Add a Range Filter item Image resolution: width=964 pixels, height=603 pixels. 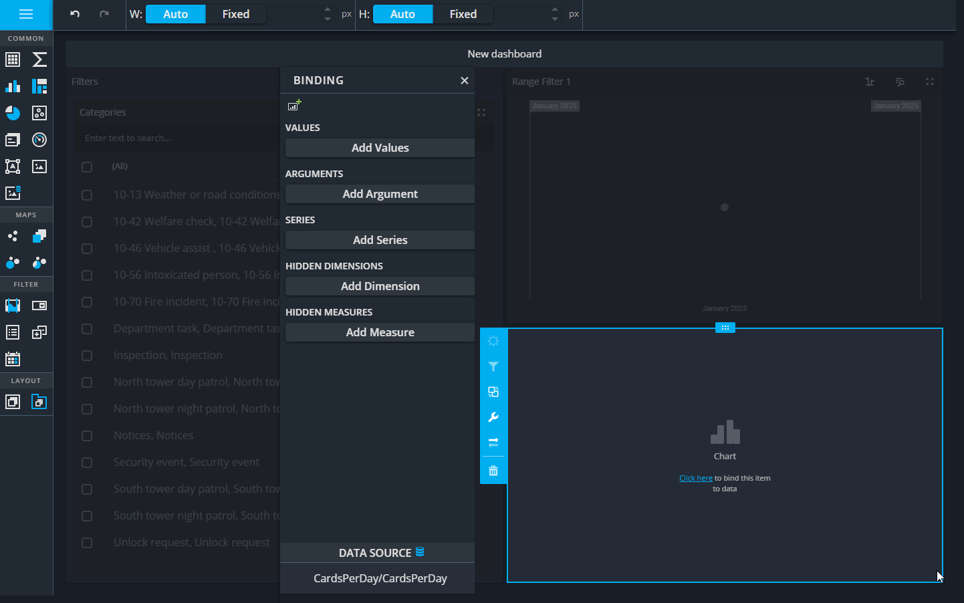coord(13,306)
